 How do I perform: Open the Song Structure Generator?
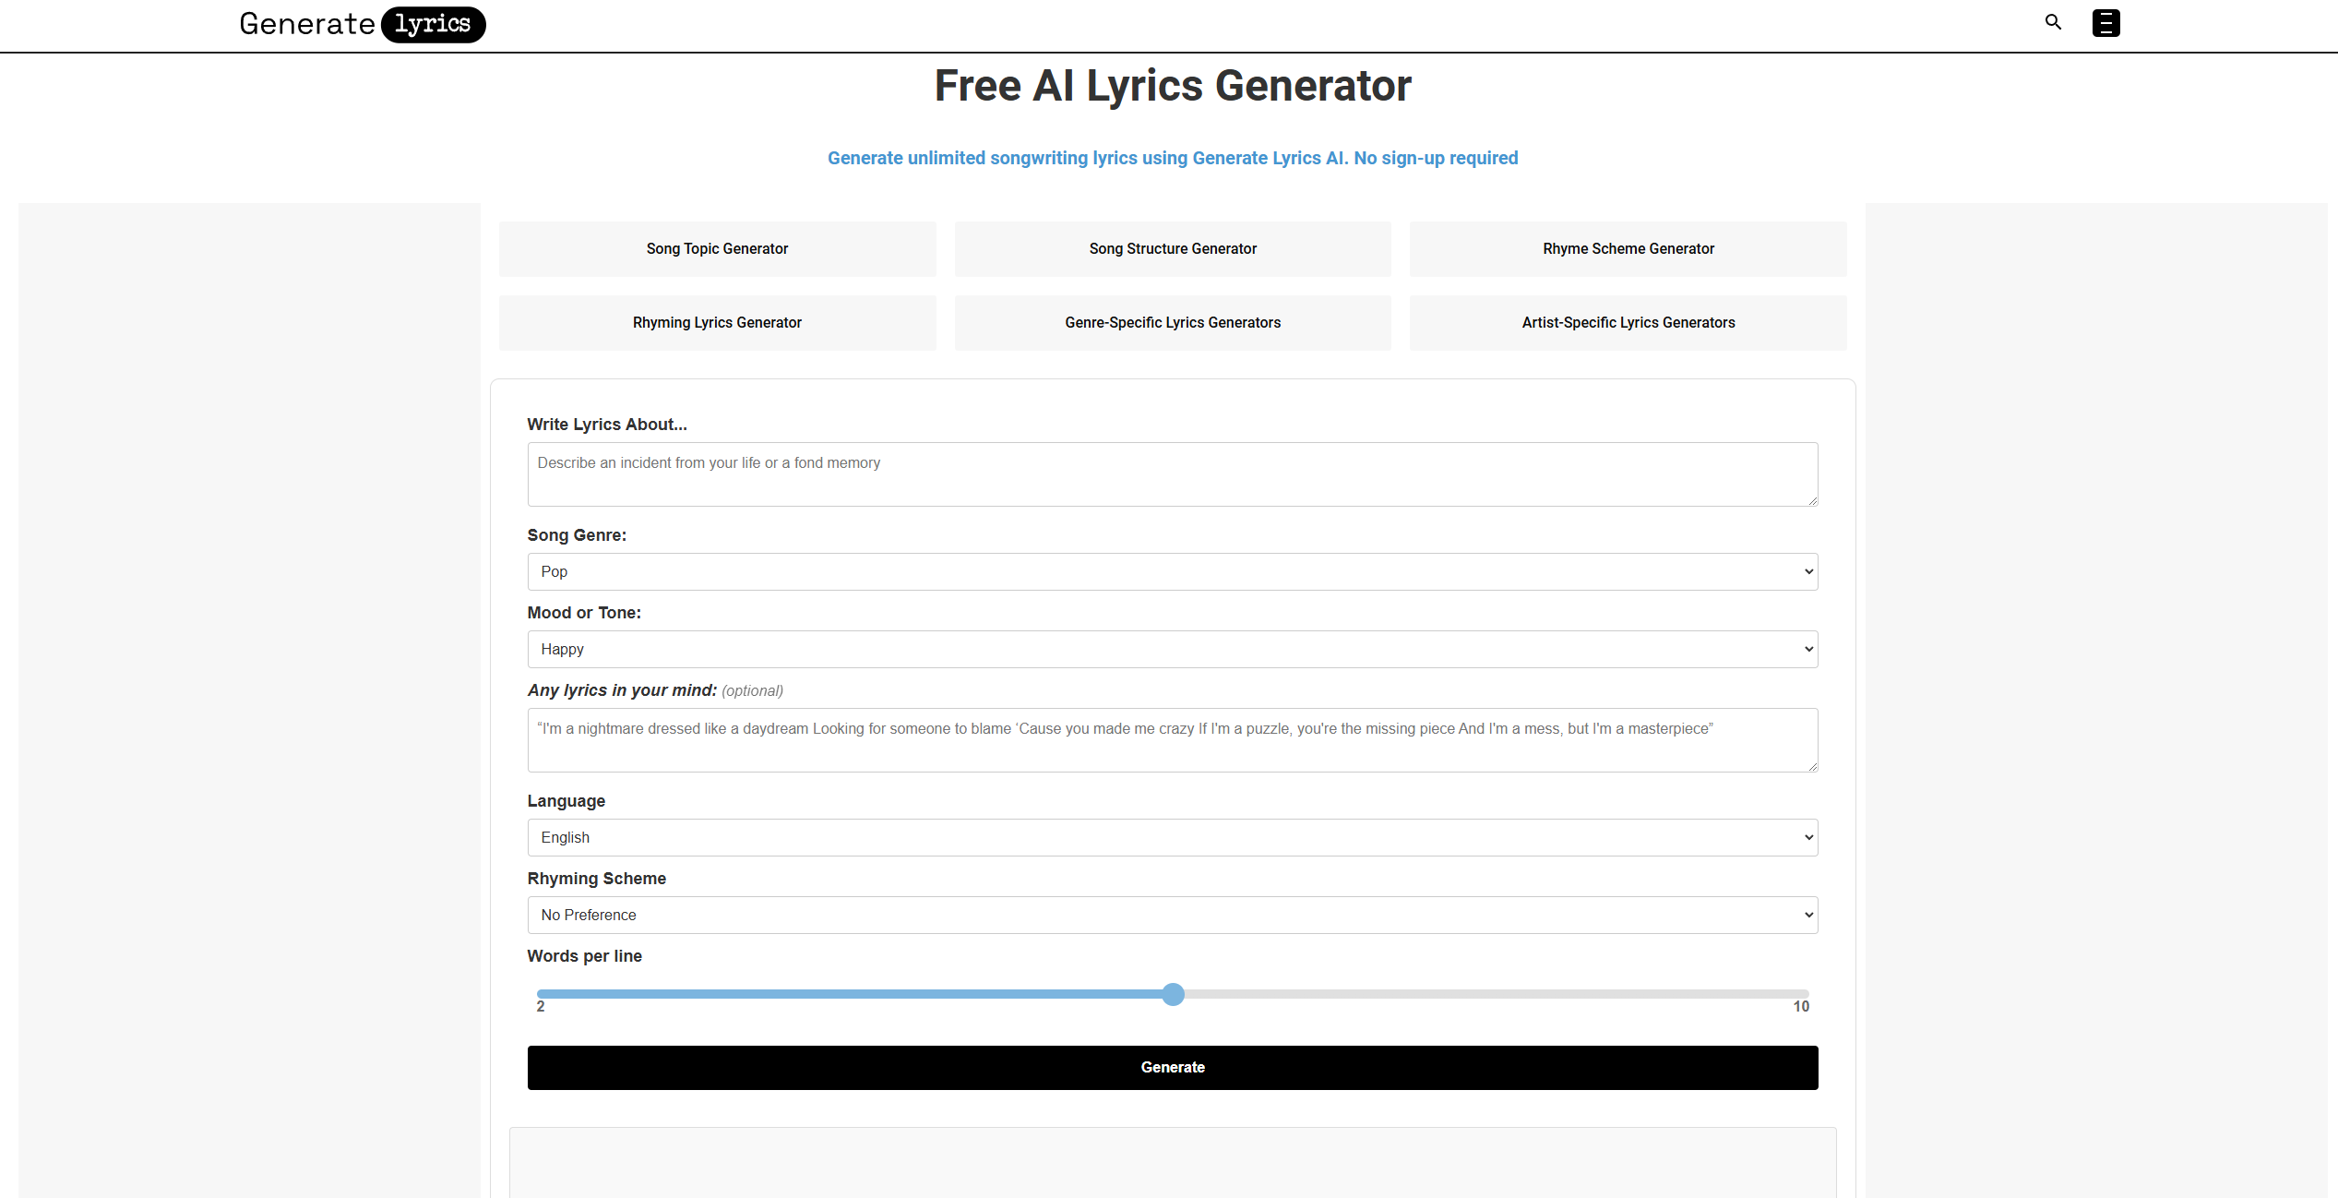click(1172, 248)
